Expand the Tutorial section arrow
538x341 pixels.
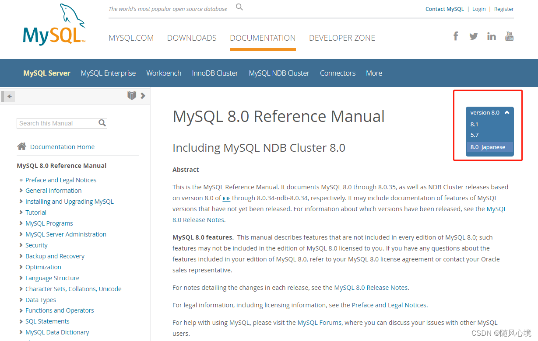21,212
